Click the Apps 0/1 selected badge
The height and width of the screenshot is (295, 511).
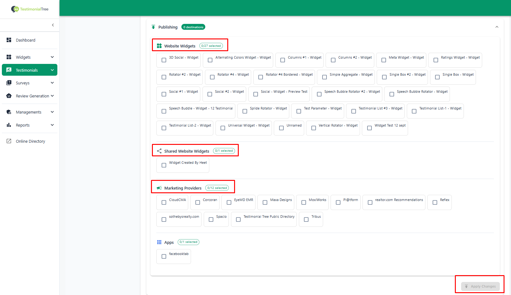click(x=189, y=242)
